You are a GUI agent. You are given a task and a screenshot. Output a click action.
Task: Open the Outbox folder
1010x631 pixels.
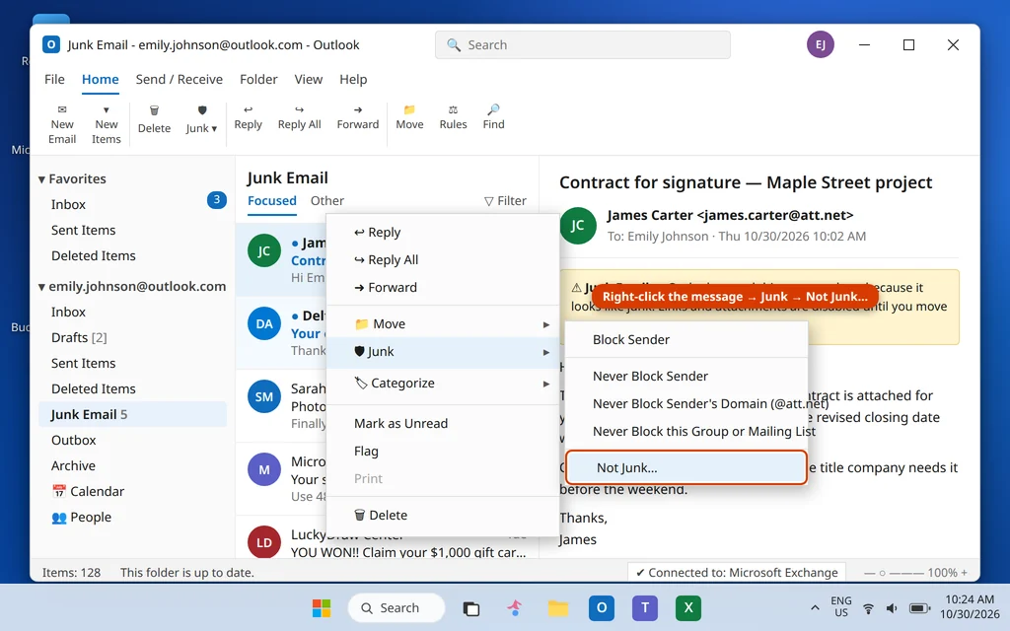tap(133, 440)
